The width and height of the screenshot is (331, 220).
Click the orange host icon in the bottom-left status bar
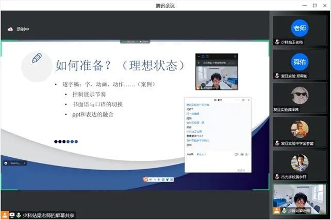pyautogui.click(x=5, y=215)
